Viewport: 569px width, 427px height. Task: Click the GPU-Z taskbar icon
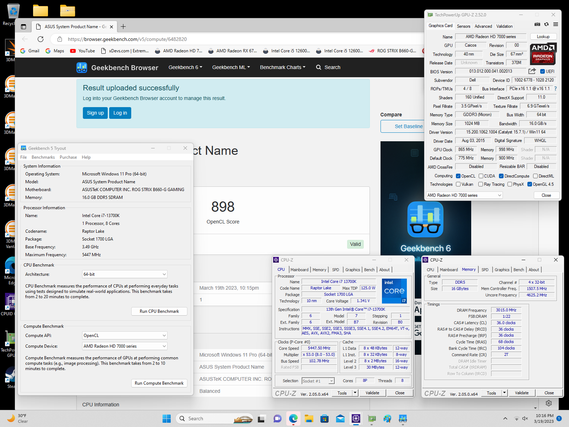[x=372, y=418]
